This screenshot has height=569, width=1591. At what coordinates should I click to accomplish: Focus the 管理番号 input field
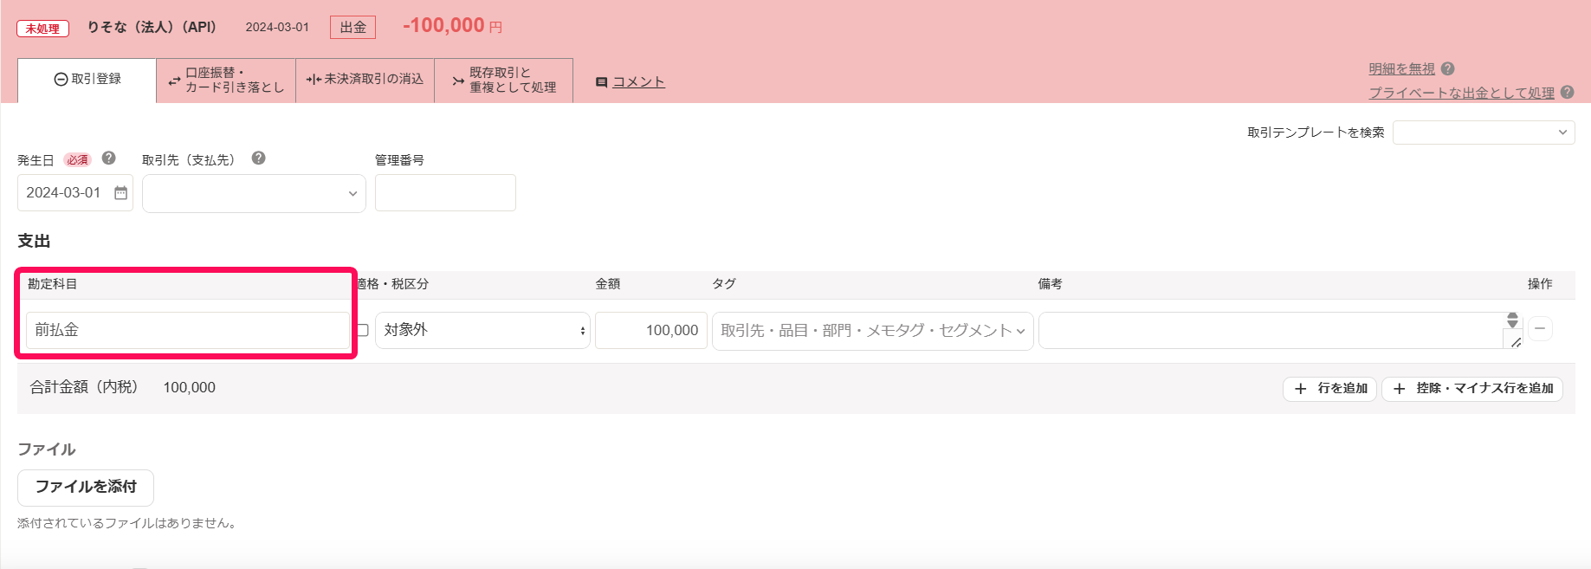[445, 192]
